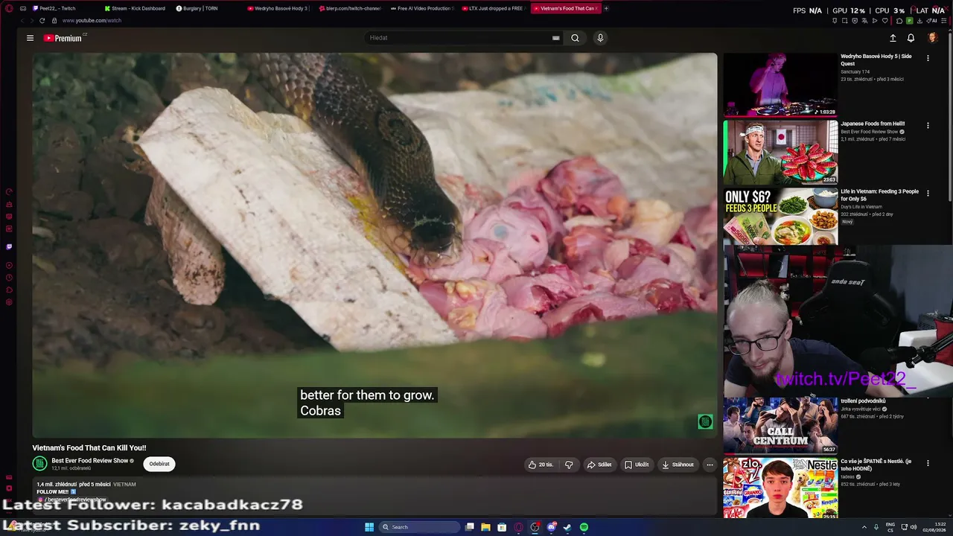This screenshot has width=953, height=536.
Task: Open the Best Ever Food Review Show avatar
Action: tap(39, 464)
